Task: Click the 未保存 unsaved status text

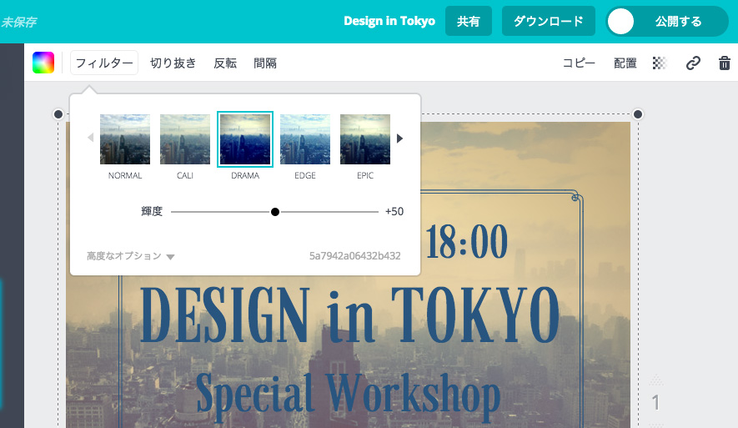Action: click(19, 23)
